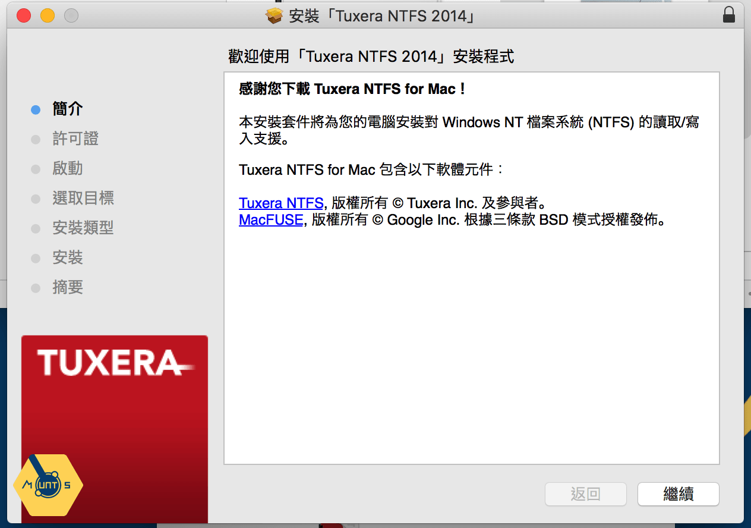Select the 許可證 step in the sidebar

[x=75, y=139]
